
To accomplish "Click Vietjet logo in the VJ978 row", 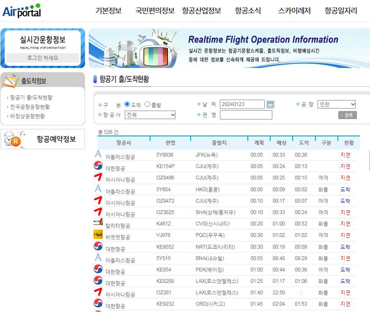I will click(x=98, y=234).
